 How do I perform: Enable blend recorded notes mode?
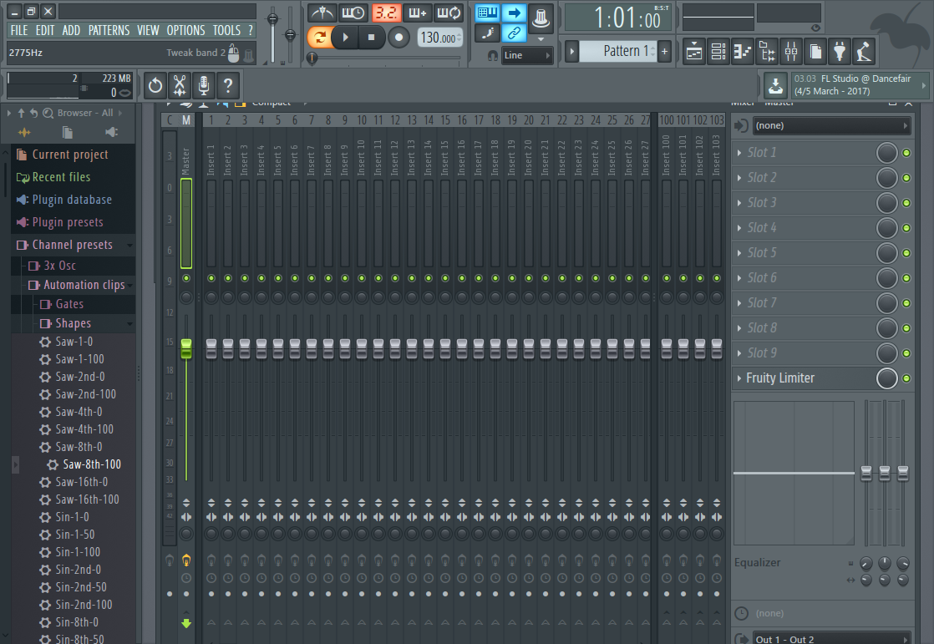coord(419,13)
